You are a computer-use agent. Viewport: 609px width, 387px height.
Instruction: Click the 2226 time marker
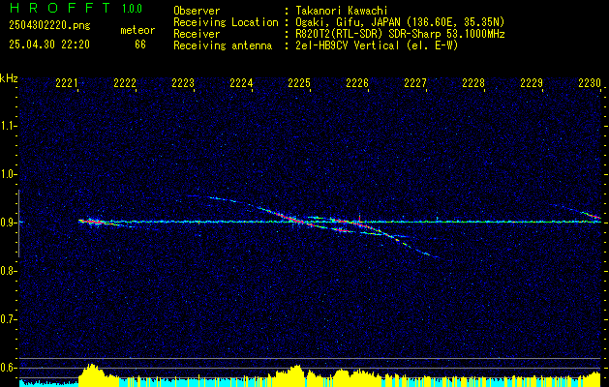coord(357,83)
